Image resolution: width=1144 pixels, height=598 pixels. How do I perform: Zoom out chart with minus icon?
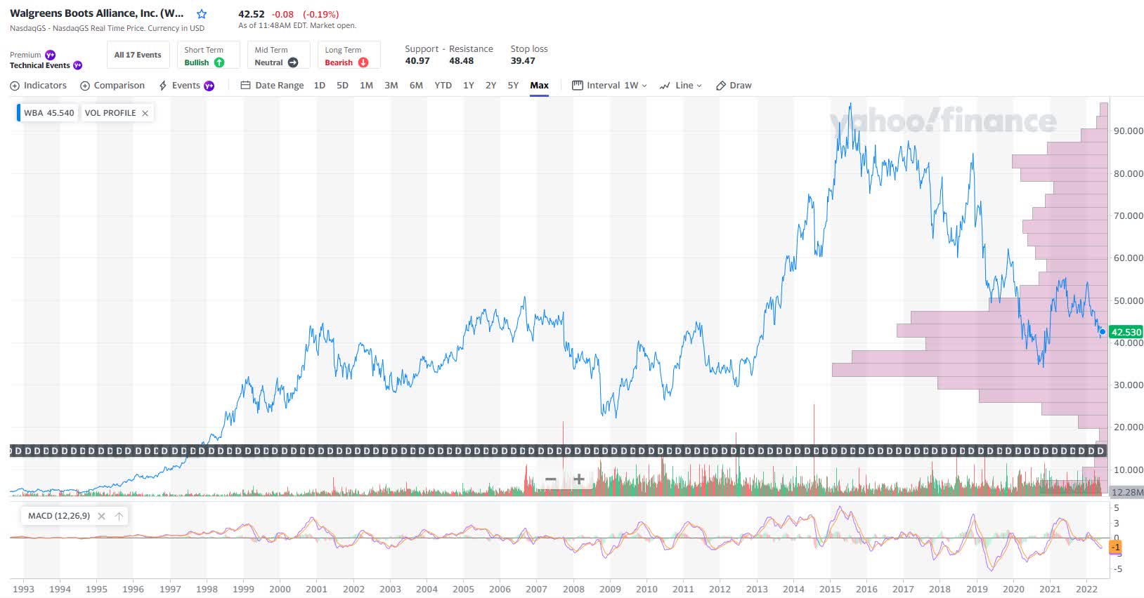pos(551,479)
